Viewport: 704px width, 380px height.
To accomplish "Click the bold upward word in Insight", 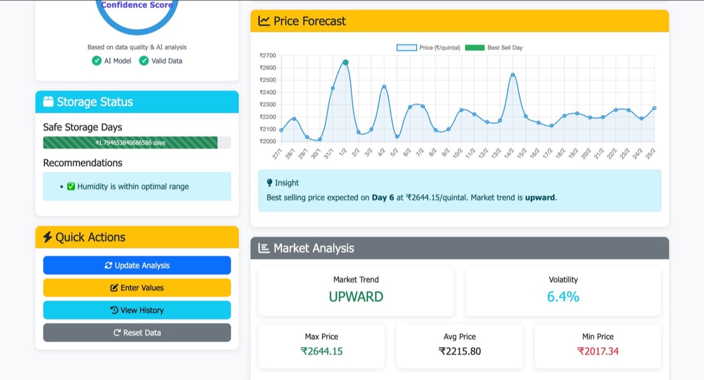I will (x=540, y=198).
